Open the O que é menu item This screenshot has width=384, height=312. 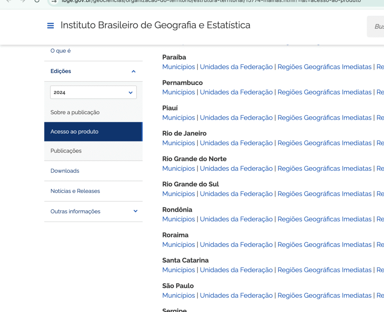60,51
